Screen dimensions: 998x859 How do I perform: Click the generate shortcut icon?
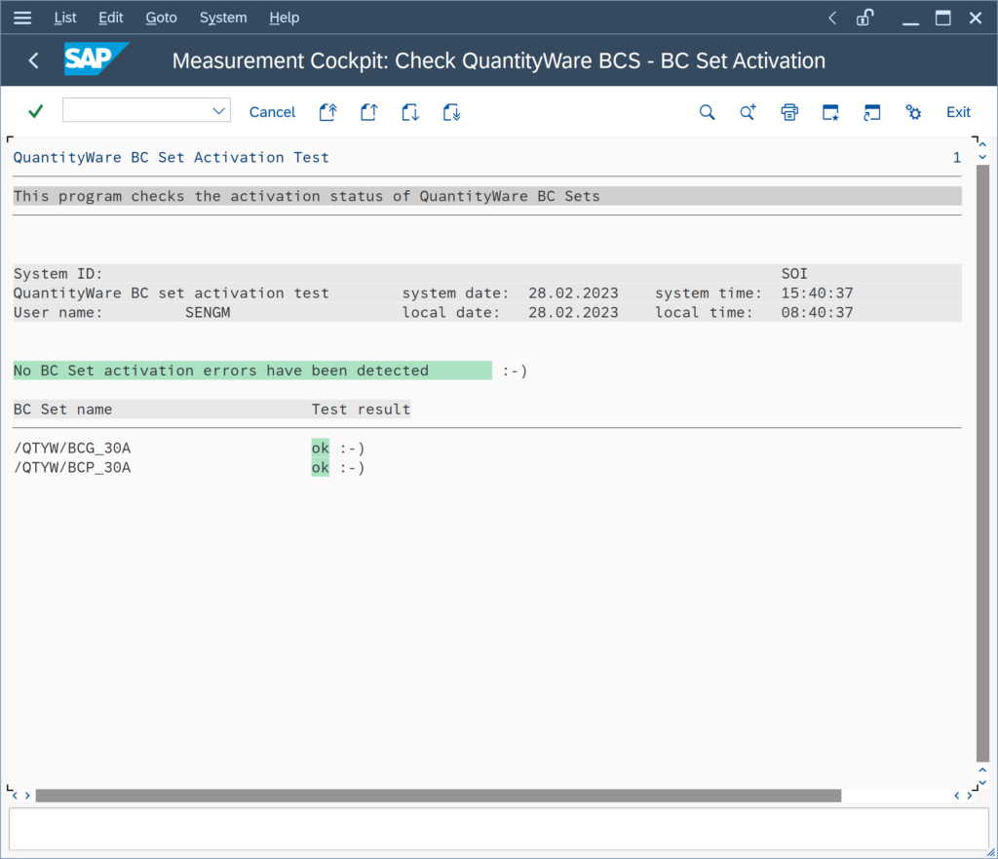click(x=871, y=112)
